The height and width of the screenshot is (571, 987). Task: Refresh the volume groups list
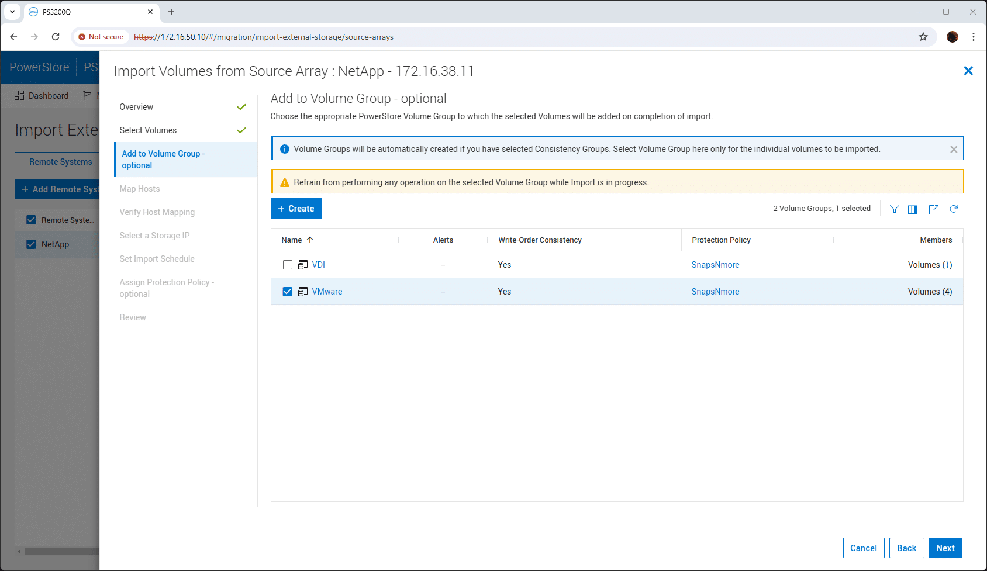coord(954,209)
